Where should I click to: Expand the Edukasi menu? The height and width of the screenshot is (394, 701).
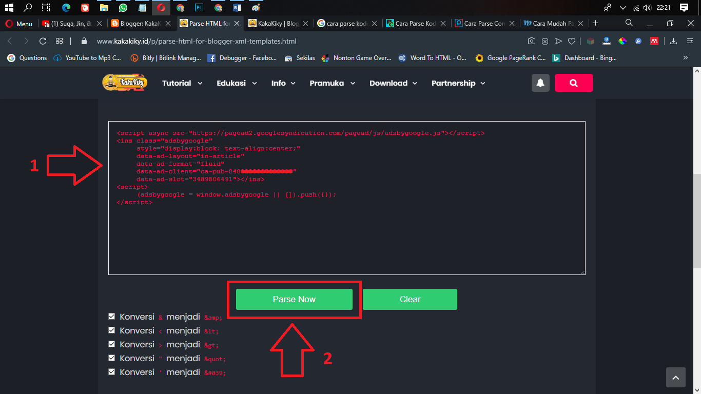(x=237, y=83)
